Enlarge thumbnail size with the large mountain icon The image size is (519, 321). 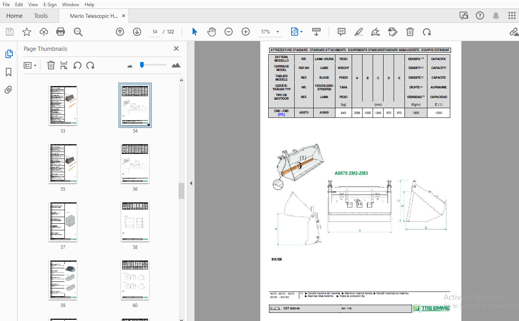pyautogui.click(x=176, y=65)
